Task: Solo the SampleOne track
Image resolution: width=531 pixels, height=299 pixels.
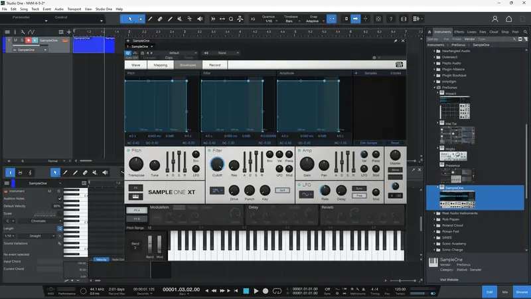Action: tap(22, 41)
